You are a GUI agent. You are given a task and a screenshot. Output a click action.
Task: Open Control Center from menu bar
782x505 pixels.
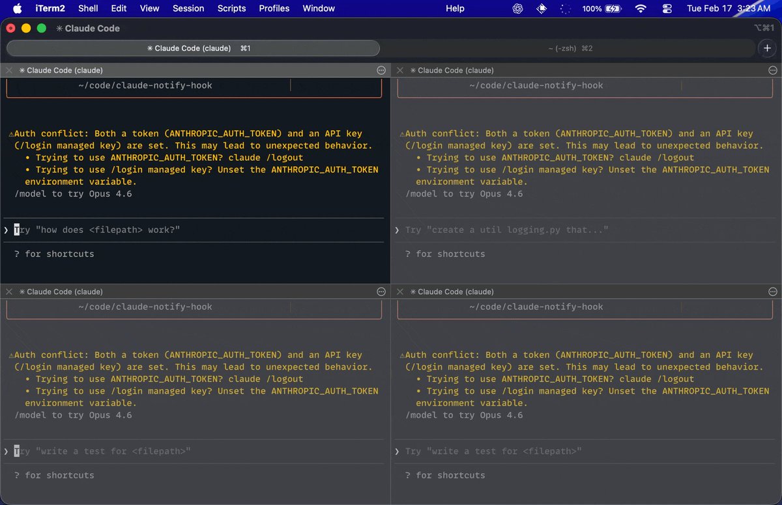[667, 8]
